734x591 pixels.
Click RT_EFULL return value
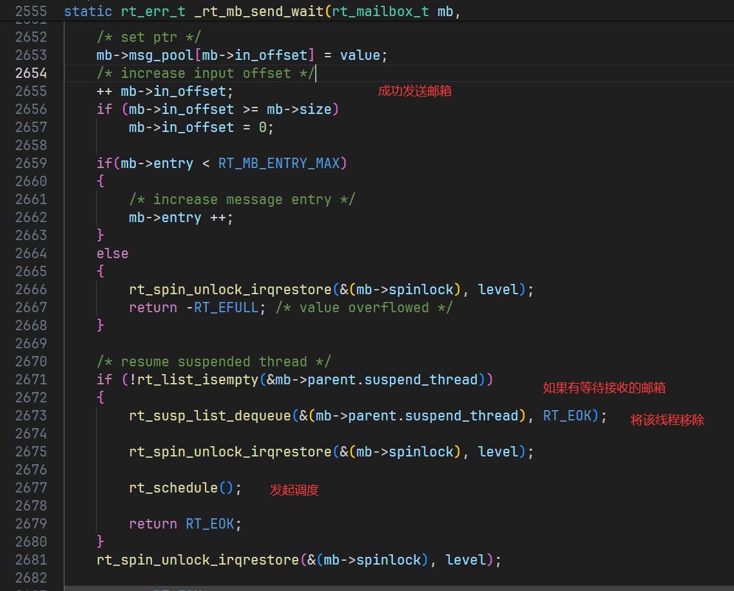226,308
